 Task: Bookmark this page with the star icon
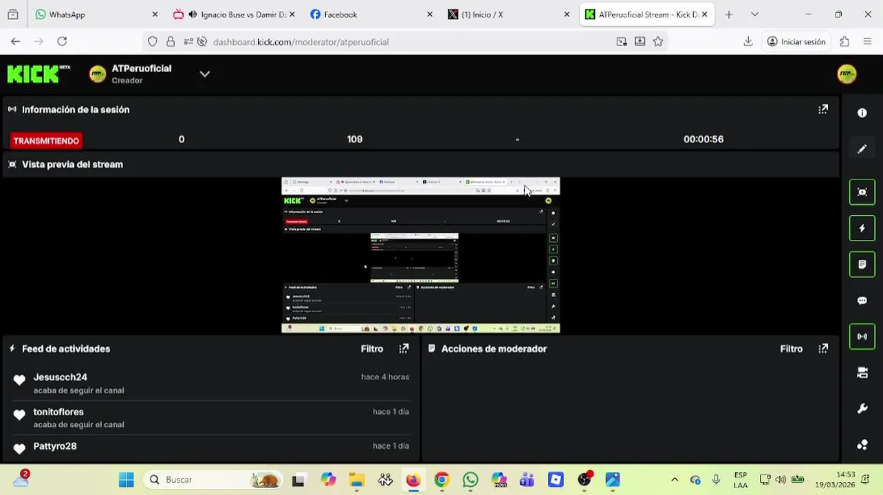point(658,42)
